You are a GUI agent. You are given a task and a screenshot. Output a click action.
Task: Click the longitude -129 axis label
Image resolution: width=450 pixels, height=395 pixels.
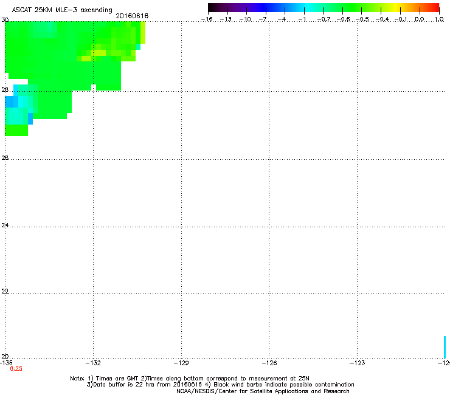[181, 363]
